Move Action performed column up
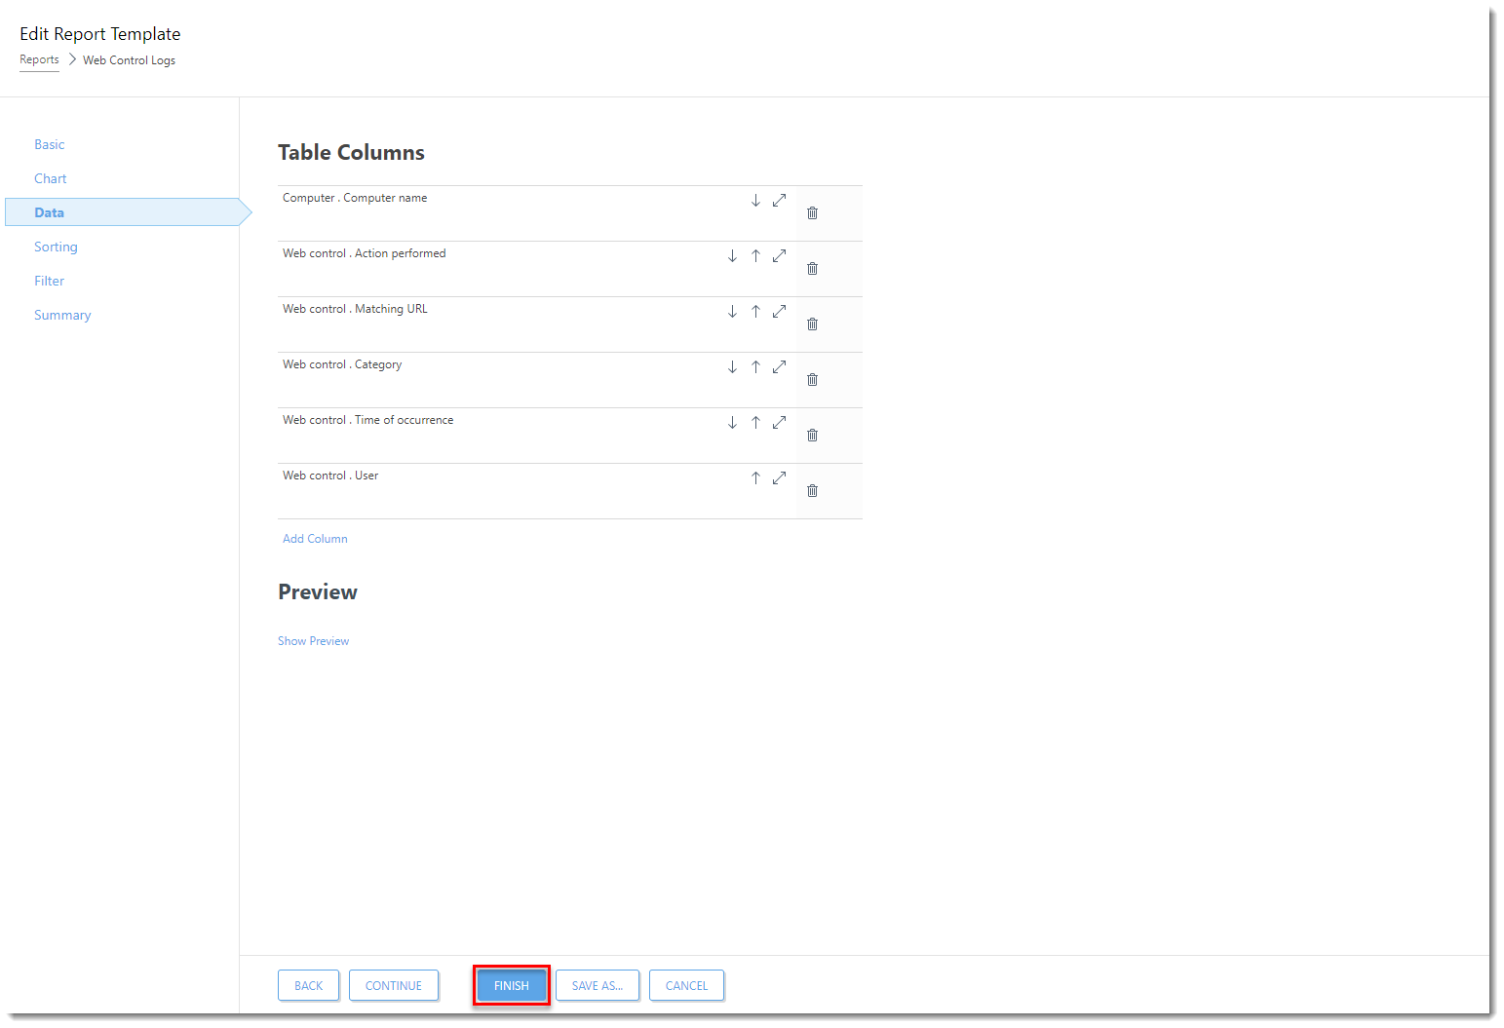The image size is (1504, 1028). coord(755,256)
